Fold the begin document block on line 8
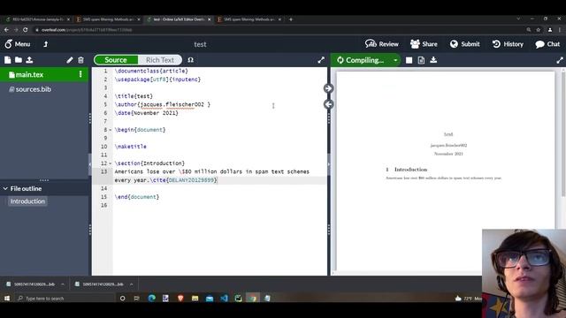566x318 pixels. pos(110,130)
